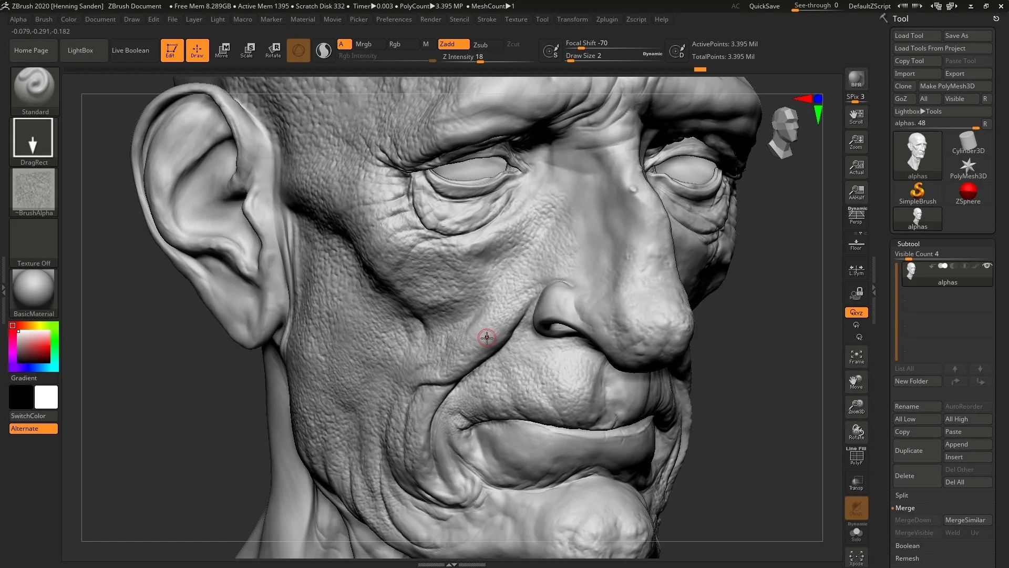Click the Duplicate subtool button
Viewport: 1009px width, 568px height.
pyautogui.click(x=909, y=451)
